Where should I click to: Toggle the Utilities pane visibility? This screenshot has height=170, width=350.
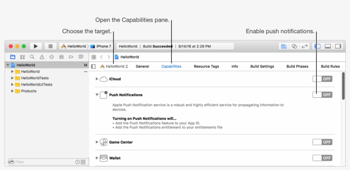pos(338,46)
